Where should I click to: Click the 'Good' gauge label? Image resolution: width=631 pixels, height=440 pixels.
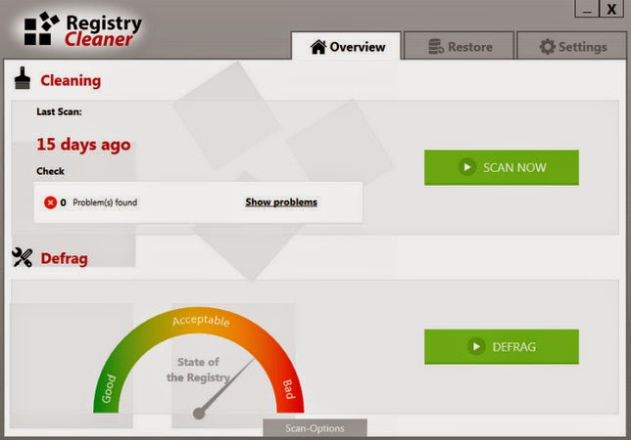[109, 388]
